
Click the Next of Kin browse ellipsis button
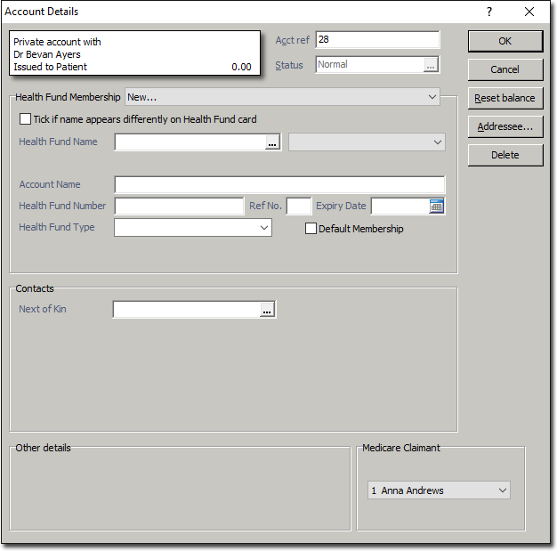pos(267,310)
